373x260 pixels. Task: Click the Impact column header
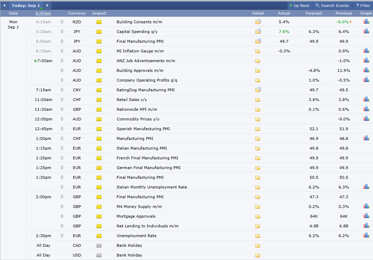point(99,13)
